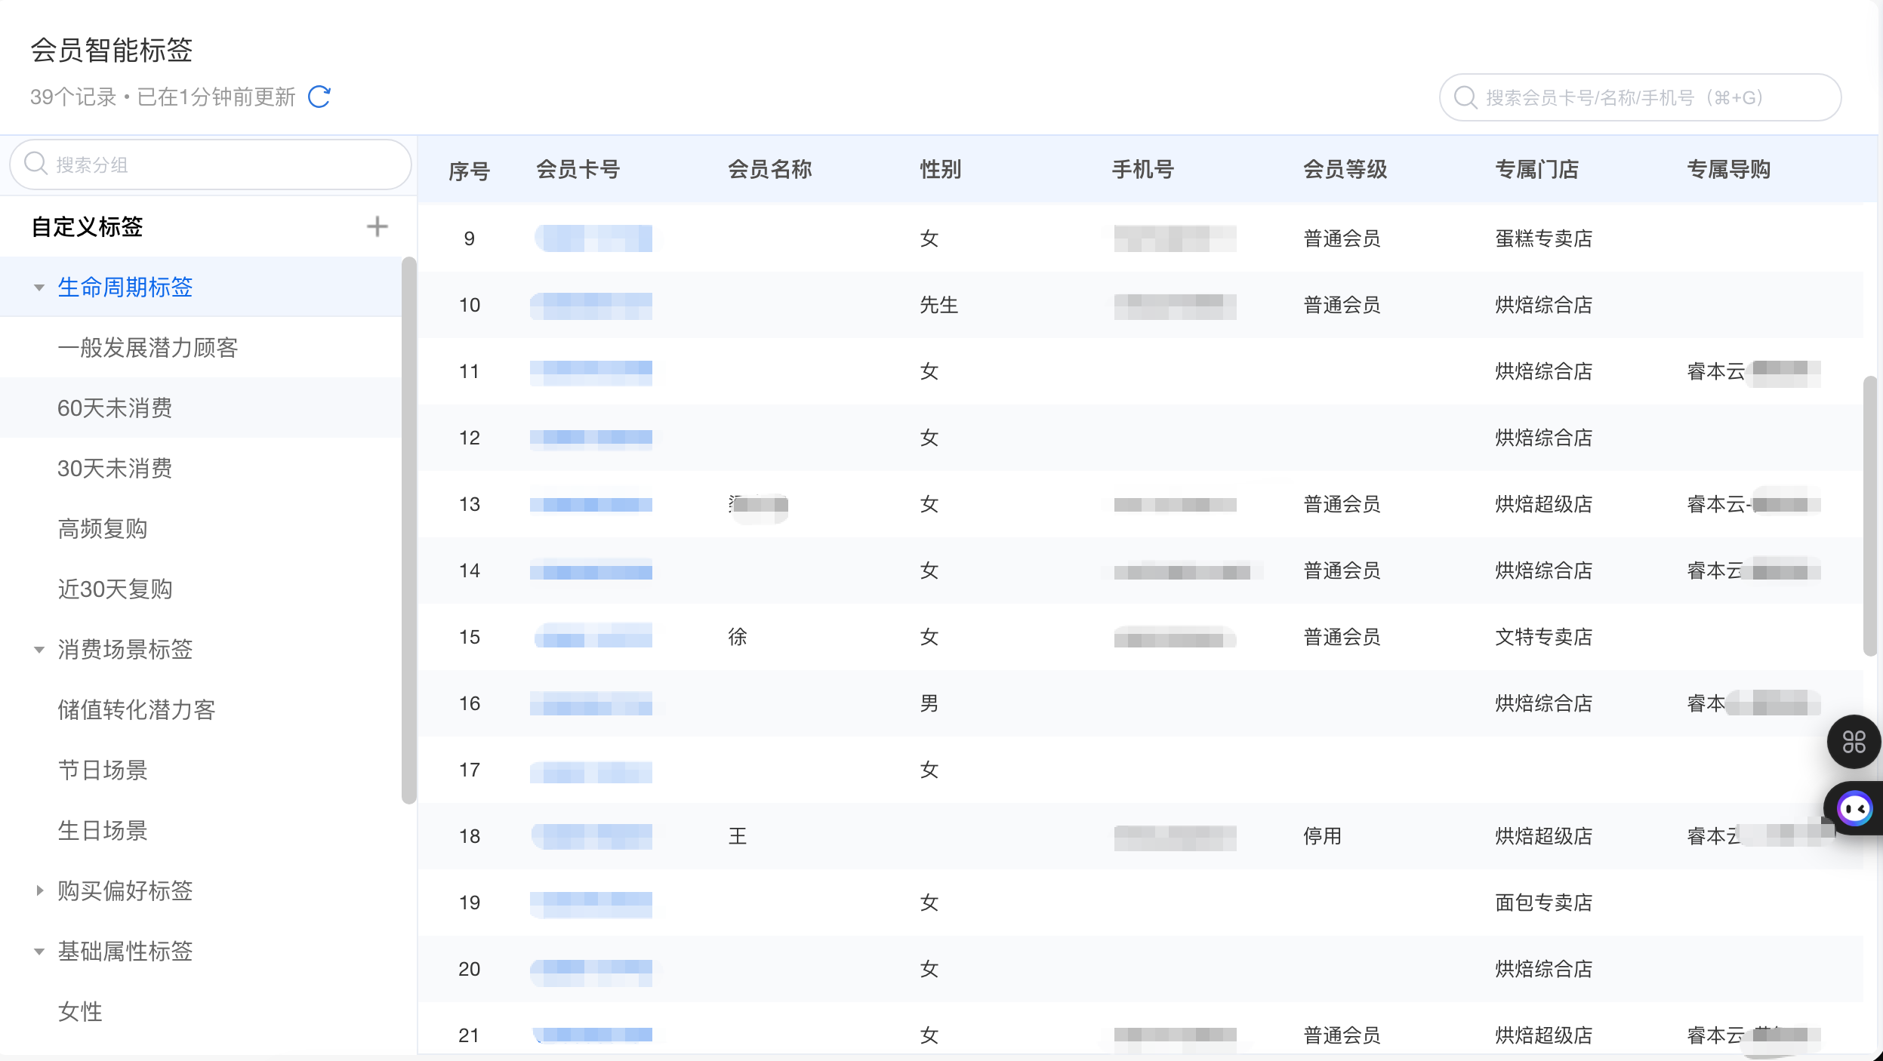
Task: Click 停用 level in row 18
Action: [x=1323, y=836]
